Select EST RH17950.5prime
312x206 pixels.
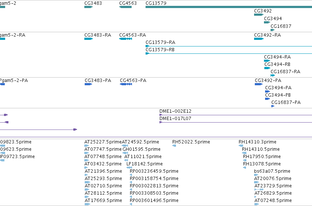(x=262, y=157)
